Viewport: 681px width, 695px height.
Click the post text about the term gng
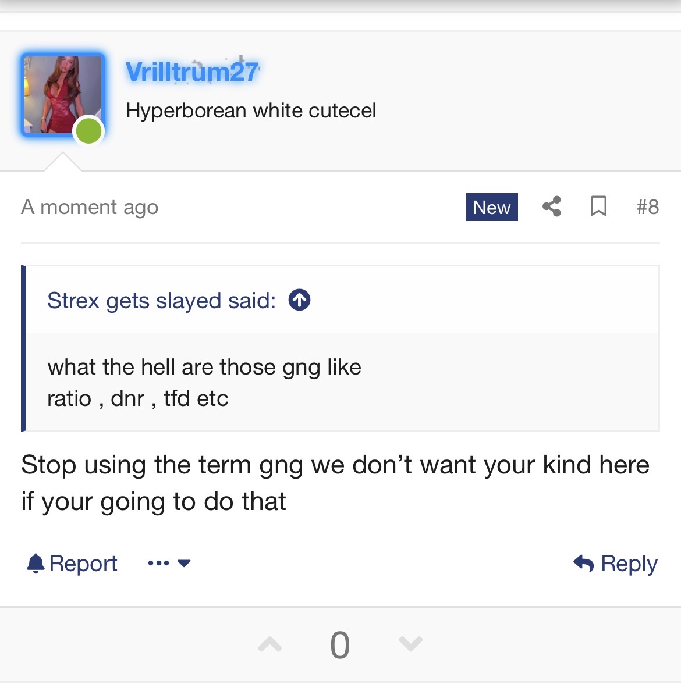pos(335,483)
